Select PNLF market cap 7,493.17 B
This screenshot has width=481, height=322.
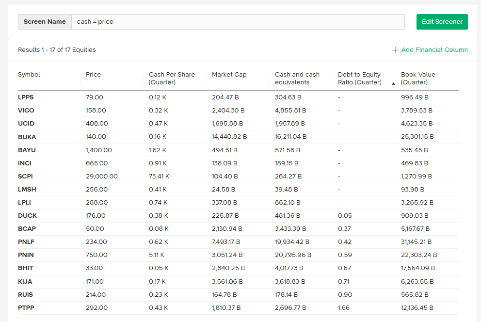pos(226,242)
